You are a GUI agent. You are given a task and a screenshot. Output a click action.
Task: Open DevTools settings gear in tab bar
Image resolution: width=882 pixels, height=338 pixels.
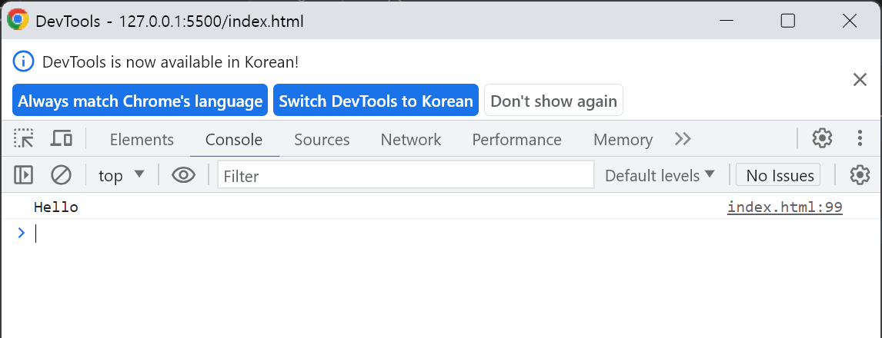click(822, 138)
